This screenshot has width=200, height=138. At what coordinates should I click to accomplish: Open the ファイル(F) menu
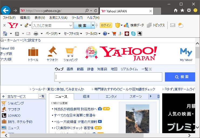click(x=9, y=18)
